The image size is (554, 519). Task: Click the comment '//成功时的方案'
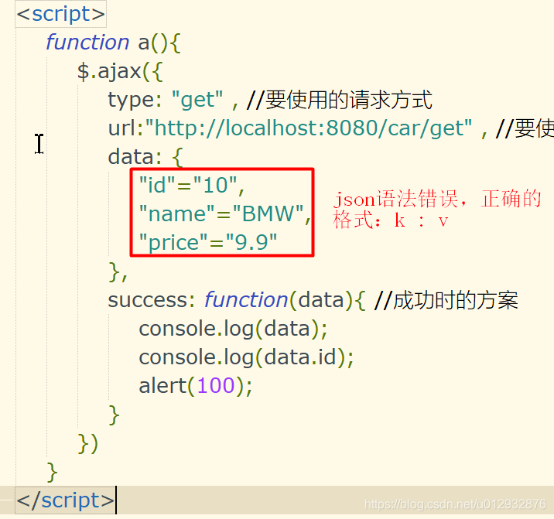pos(446,301)
